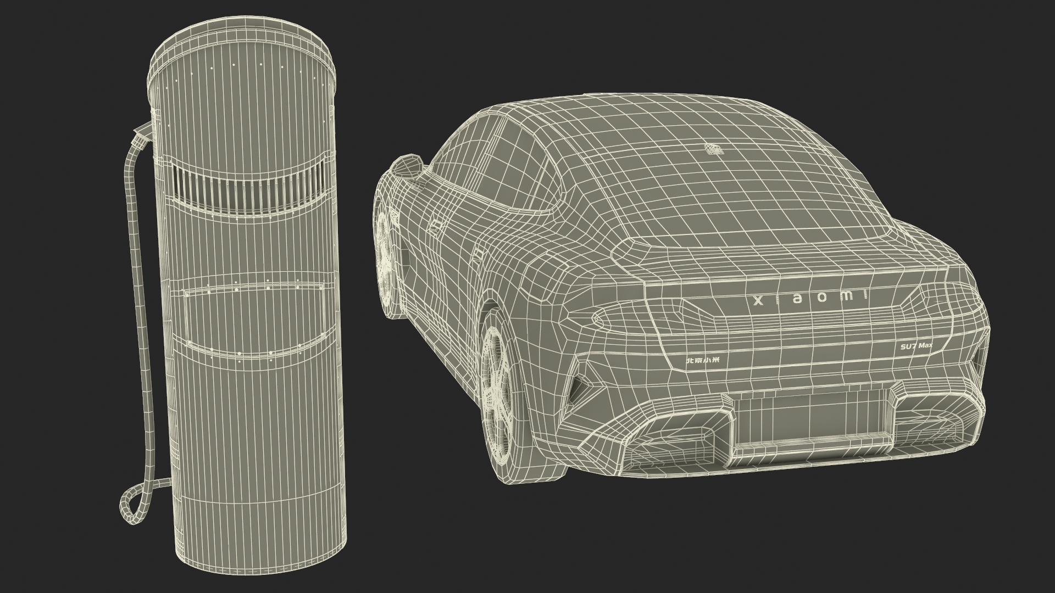Screen dimensions: 1055x593
Task: Click the "xiaomi" lettering on the trunk
Action: (810, 297)
